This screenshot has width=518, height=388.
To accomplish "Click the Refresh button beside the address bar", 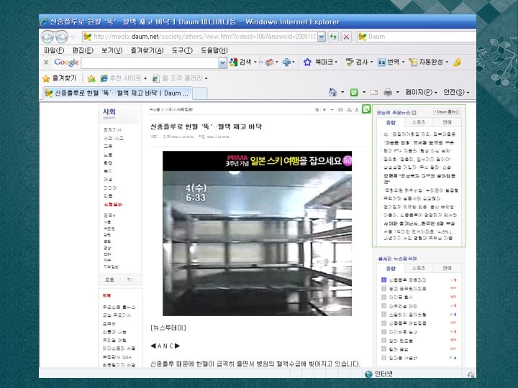I will pos(333,37).
